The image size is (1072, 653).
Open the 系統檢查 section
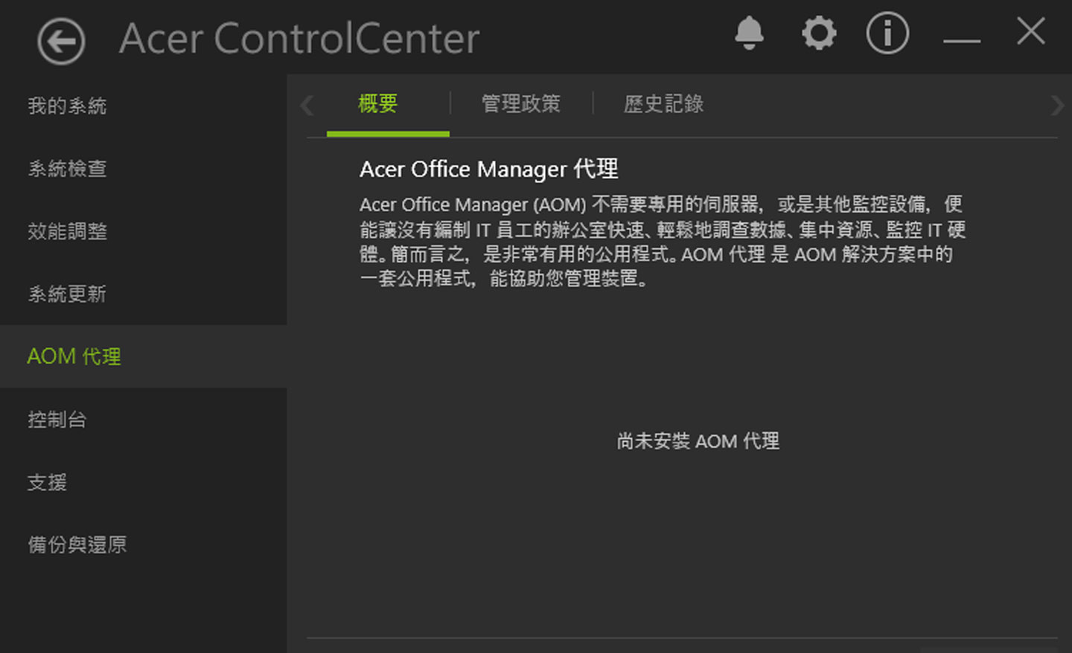click(x=67, y=169)
